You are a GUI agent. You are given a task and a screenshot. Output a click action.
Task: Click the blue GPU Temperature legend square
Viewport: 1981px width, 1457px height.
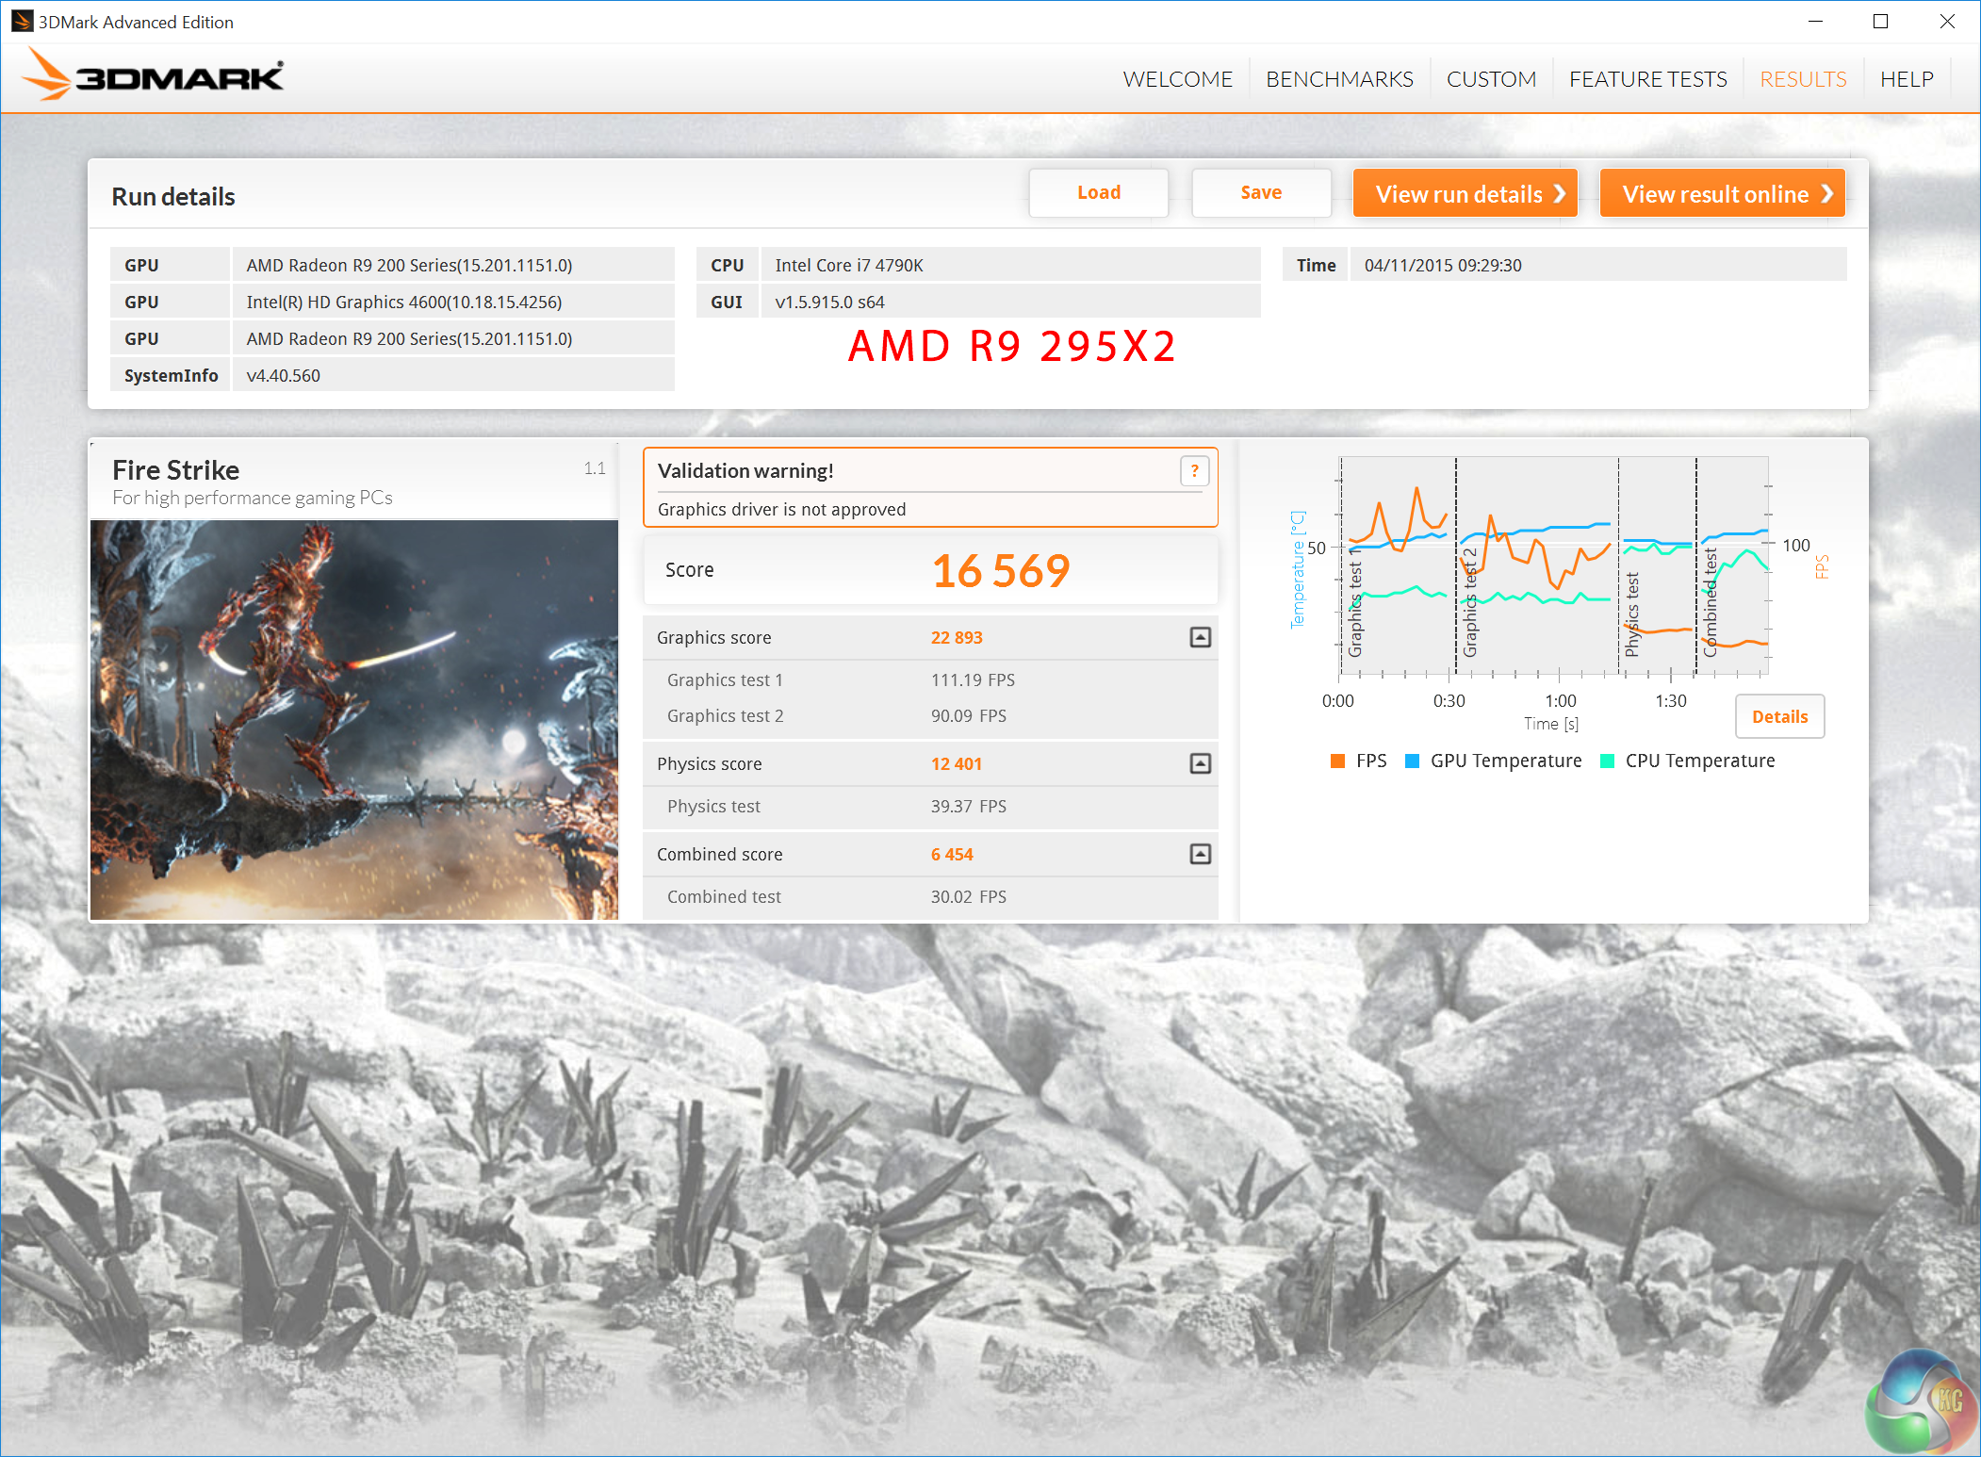click(x=1412, y=761)
